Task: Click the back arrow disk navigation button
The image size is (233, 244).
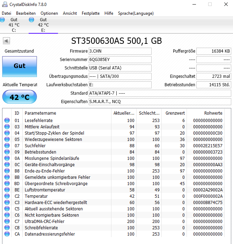Action: 6,41
